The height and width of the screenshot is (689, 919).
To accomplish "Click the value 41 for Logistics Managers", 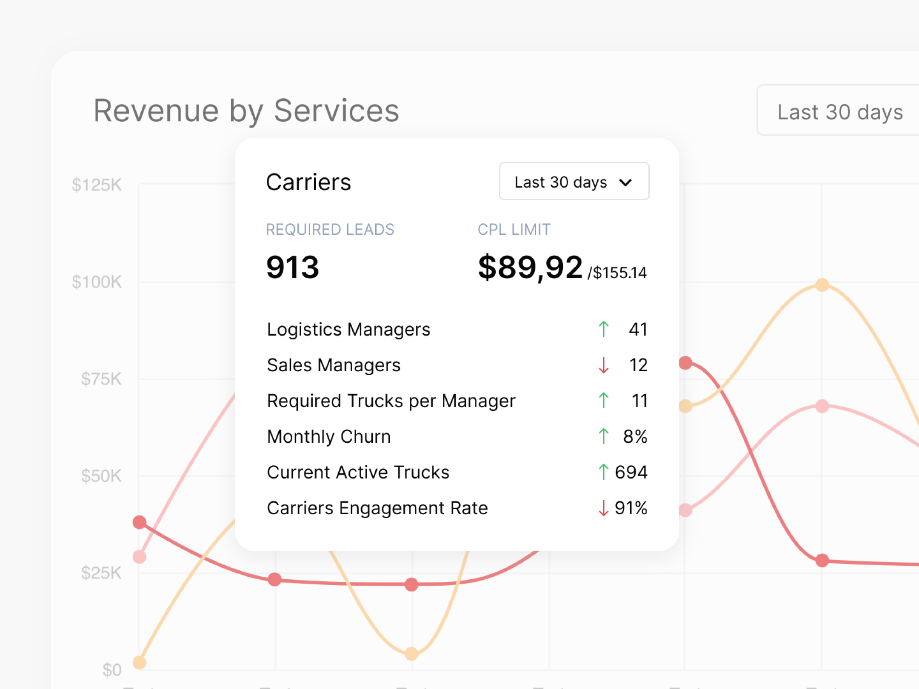I will pos(638,329).
